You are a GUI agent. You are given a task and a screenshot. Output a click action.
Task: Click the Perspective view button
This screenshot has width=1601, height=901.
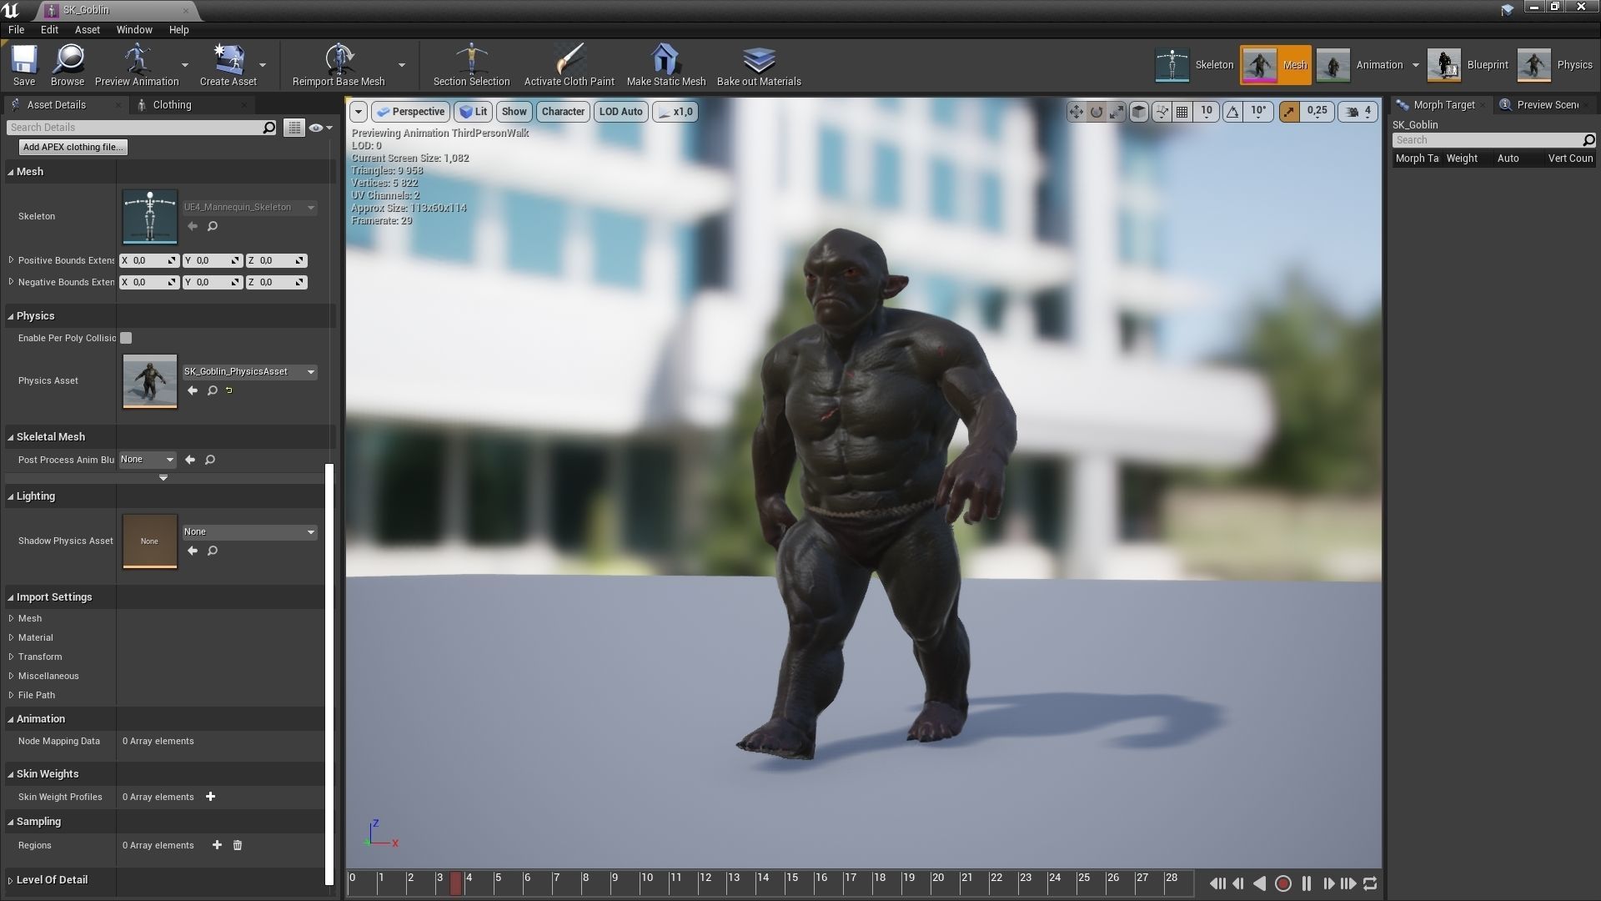(410, 112)
